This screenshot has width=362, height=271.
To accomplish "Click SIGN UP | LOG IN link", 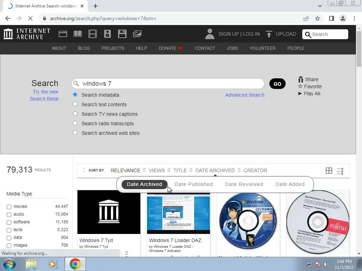I will point(239,34).
